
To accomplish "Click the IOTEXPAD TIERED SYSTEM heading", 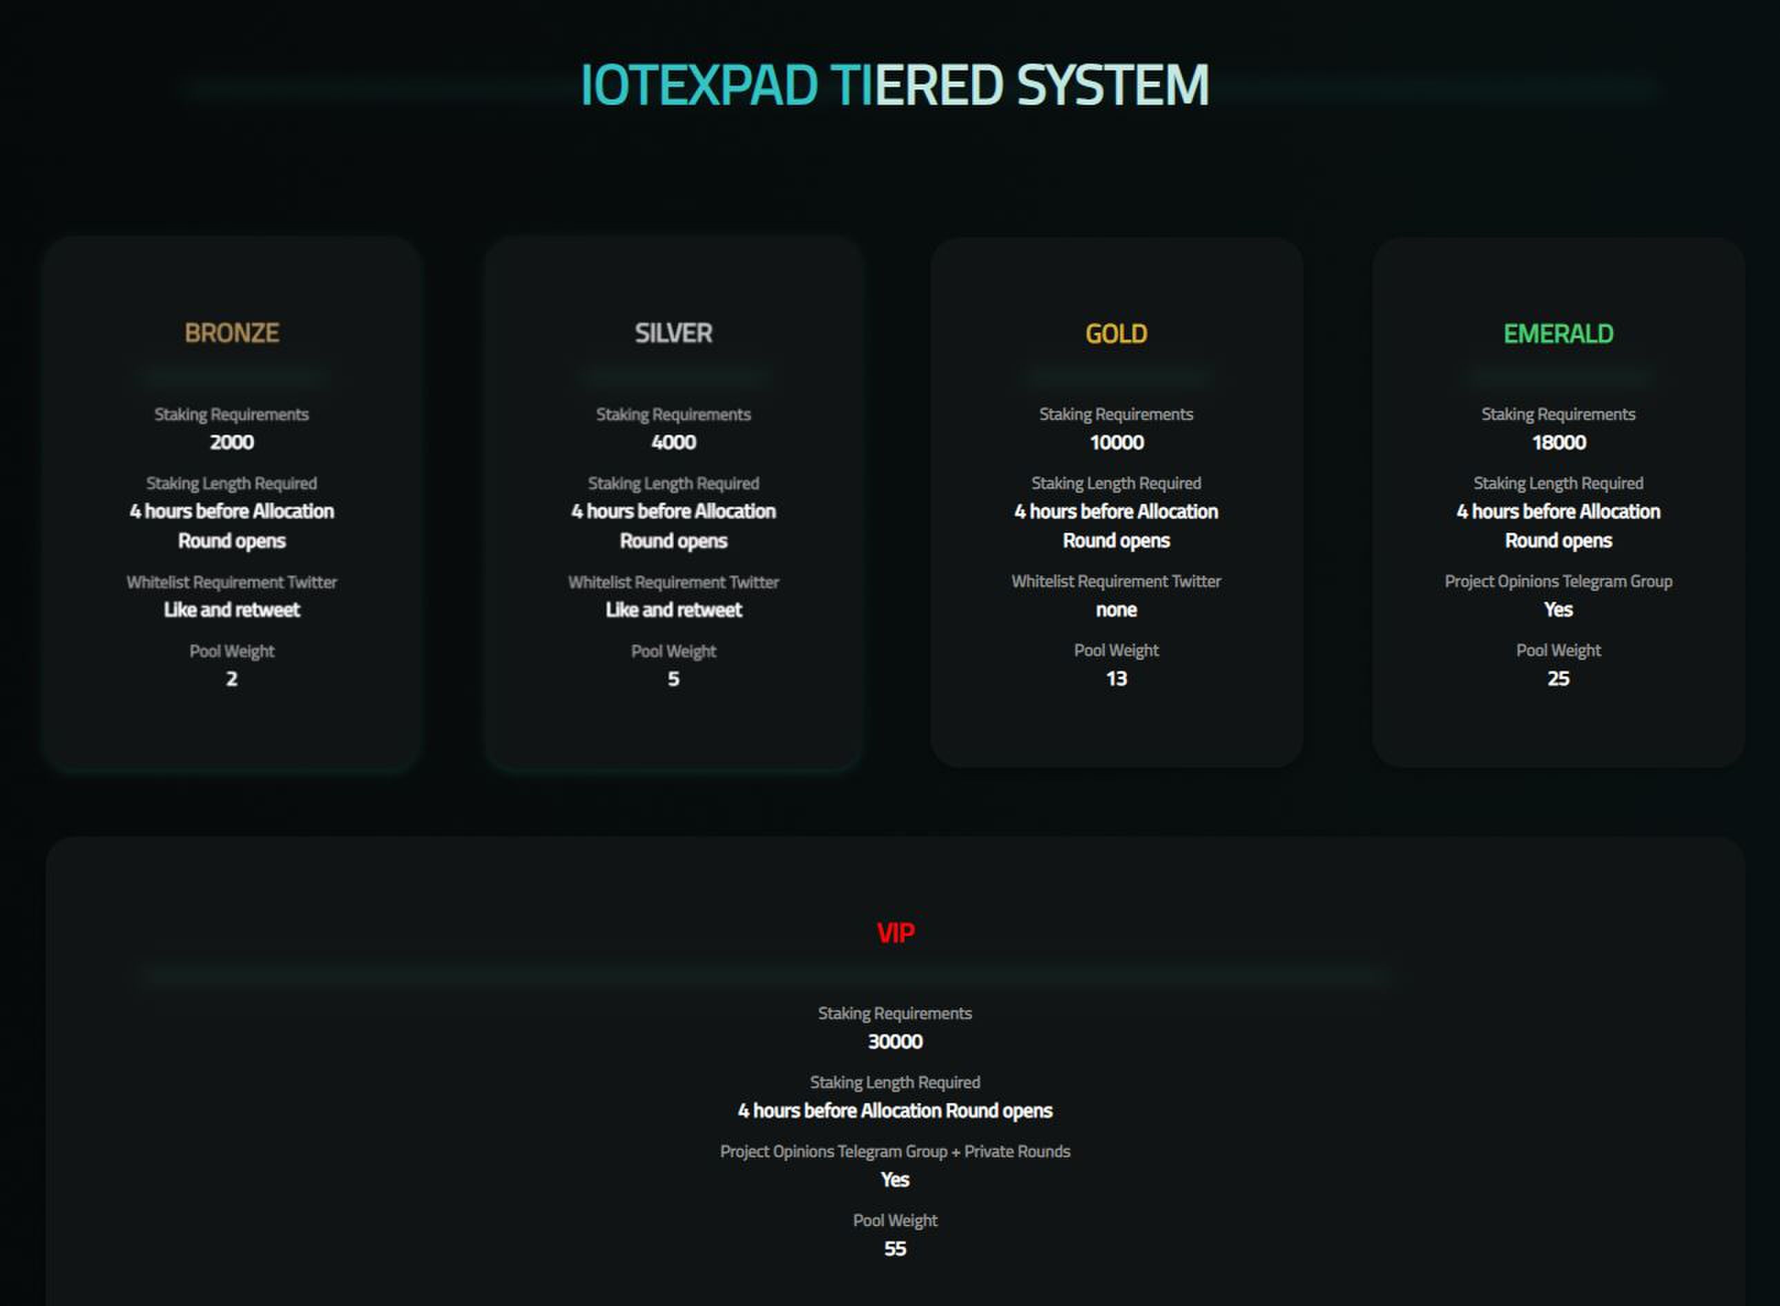I will (894, 86).
